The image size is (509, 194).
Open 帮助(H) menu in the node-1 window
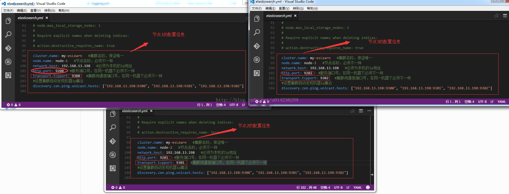pyautogui.click(x=64, y=10)
